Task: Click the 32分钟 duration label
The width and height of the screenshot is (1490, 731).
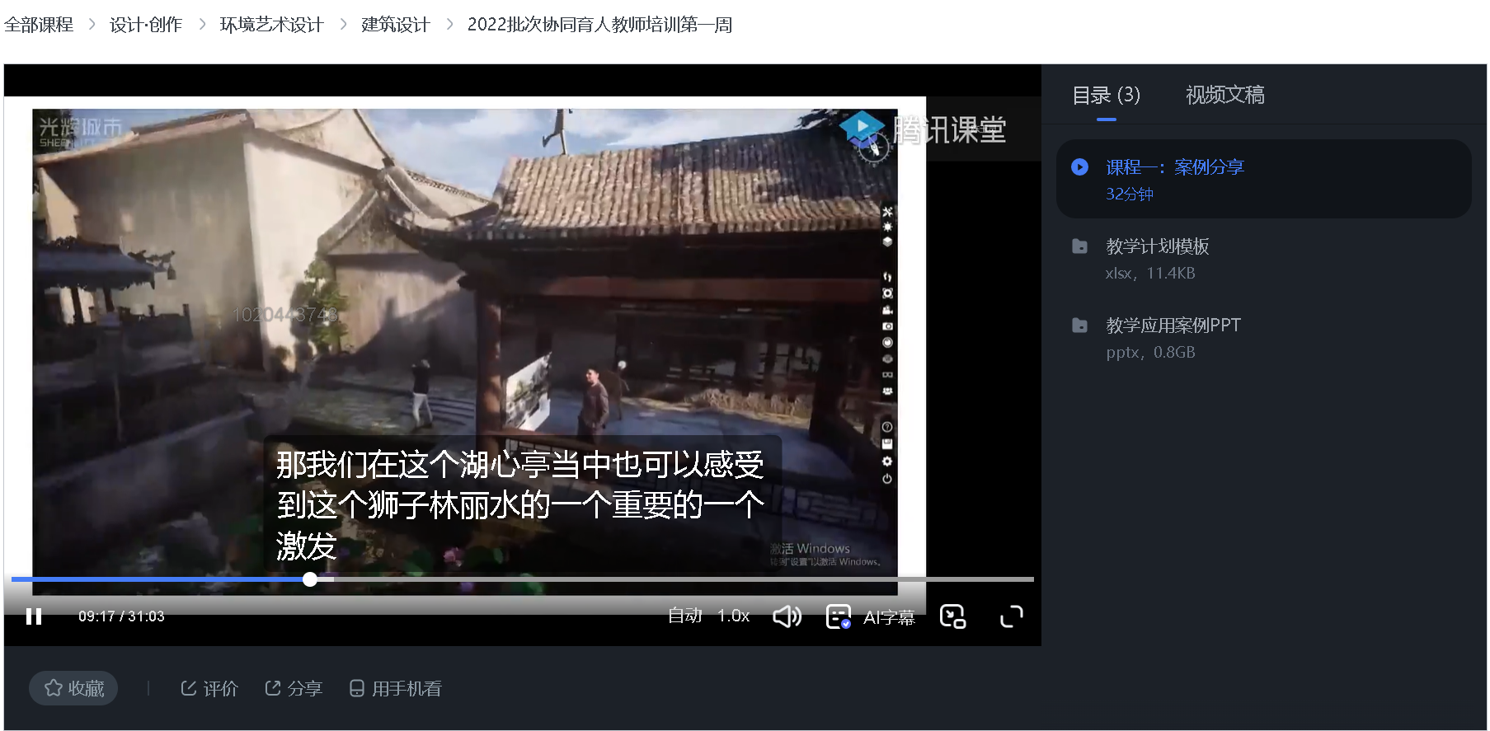Action: click(x=1130, y=194)
